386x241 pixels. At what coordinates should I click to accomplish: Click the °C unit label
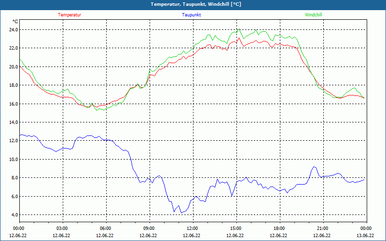pyautogui.click(x=15, y=21)
